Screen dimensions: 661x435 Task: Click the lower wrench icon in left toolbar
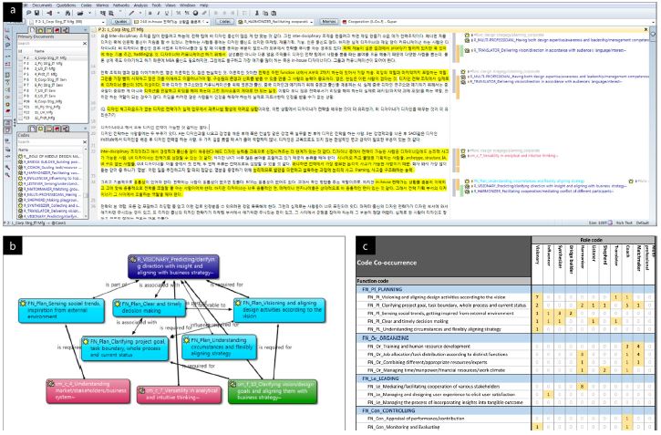click(x=7, y=175)
